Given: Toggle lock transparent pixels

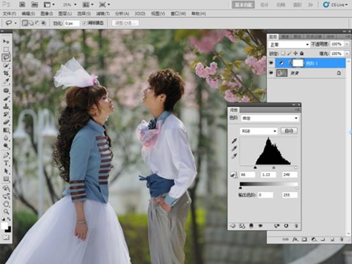Looking at the screenshot, I should pyautogui.click(x=283, y=53).
